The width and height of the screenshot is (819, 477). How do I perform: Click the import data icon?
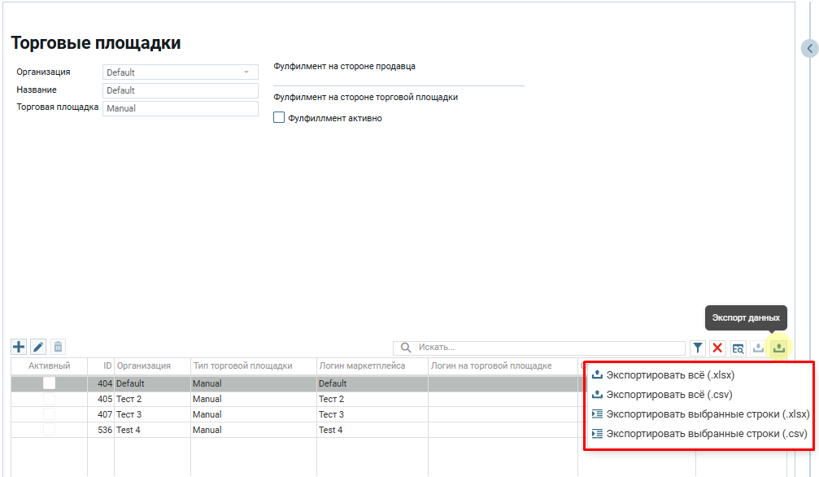(758, 348)
